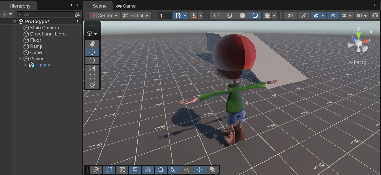Click the four-arrow frame icon in bottom overlay
Image resolution: width=381 pixels, height=175 pixels.
(x=200, y=170)
